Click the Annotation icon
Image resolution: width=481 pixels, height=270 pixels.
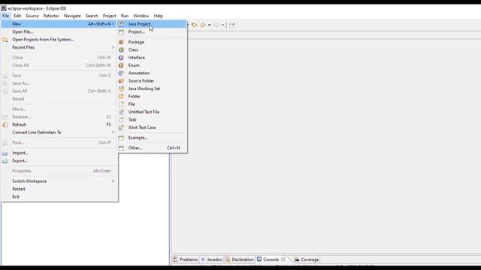pyautogui.click(x=121, y=73)
